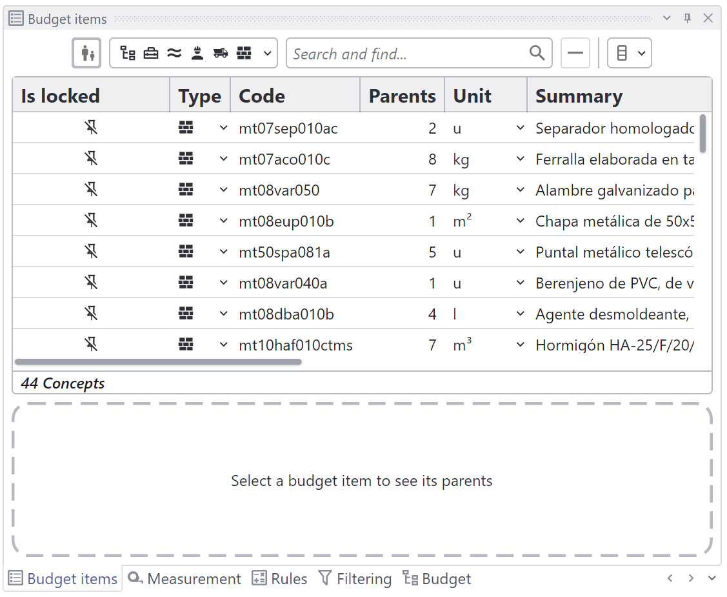Switch to the Filtering tab
The width and height of the screenshot is (727, 597).
pos(355,578)
